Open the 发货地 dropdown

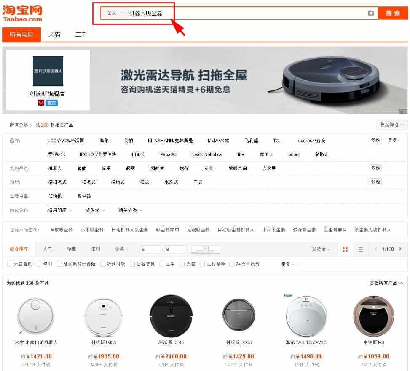321,249
